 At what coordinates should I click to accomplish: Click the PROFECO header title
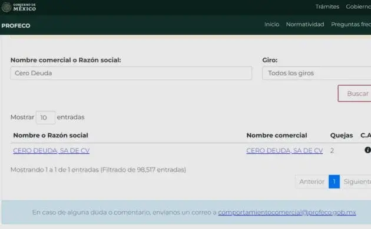[x=16, y=25]
